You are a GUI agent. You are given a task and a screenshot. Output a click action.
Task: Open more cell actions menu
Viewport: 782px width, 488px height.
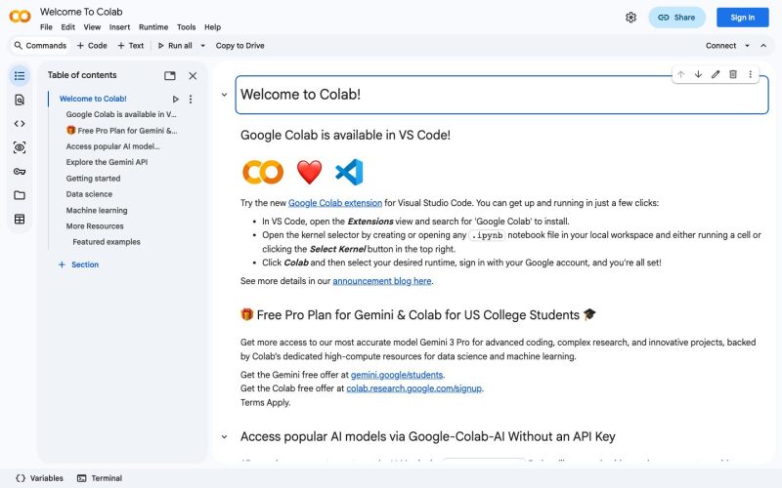point(751,74)
